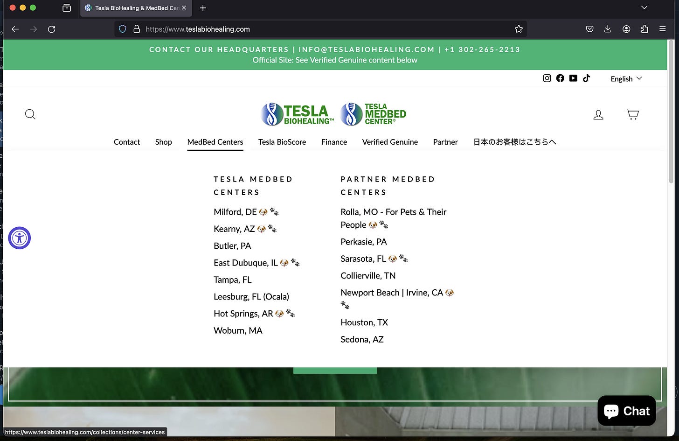This screenshot has height=441, width=679.
Task: Select the Milford, DE center
Action: [x=246, y=212]
